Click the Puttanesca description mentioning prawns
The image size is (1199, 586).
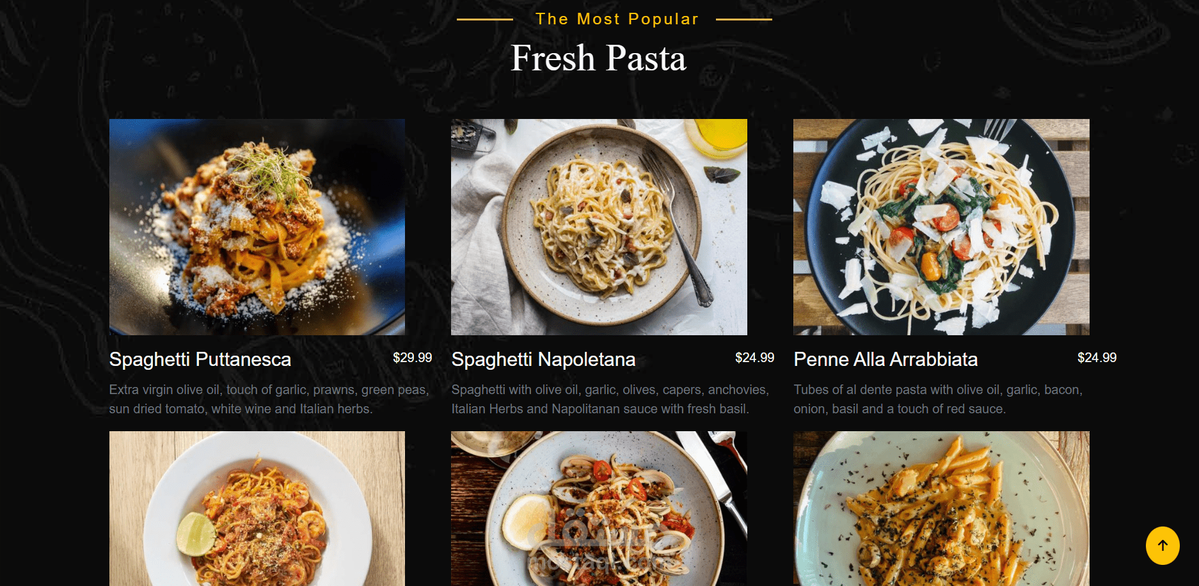coord(269,399)
